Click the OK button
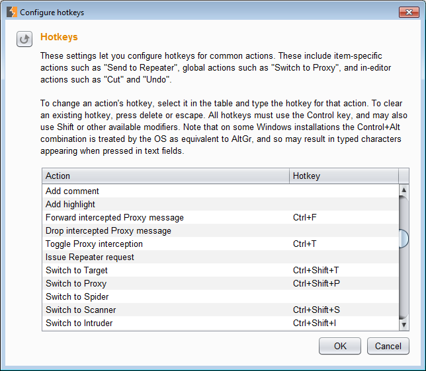The height and width of the screenshot is (371, 426). pos(340,346)
